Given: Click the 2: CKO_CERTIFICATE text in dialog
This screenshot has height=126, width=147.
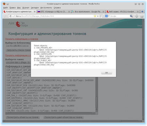Looking at the screenshot, I should coord(43,54).
